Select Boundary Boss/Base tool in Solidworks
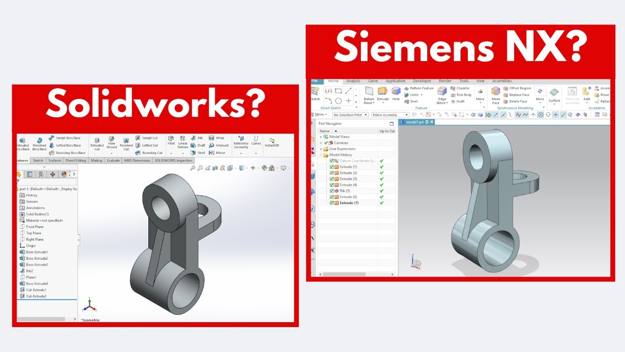Image resolution: width=625 pixels, height=352 pixels. pyautogui.click(x=67, y=153)
